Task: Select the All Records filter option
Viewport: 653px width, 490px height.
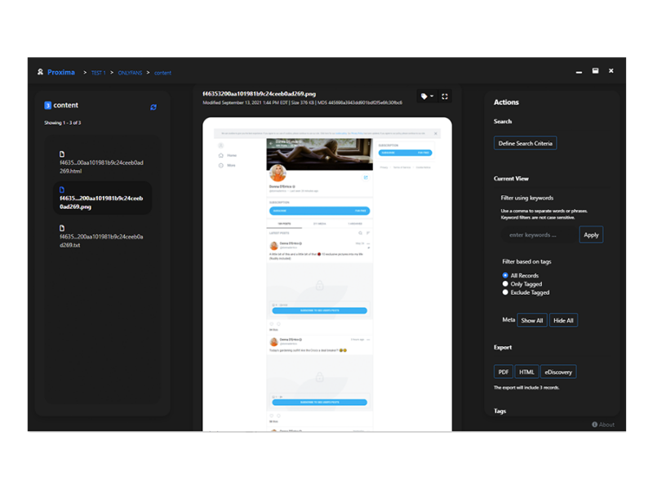Action: (506, 275)
